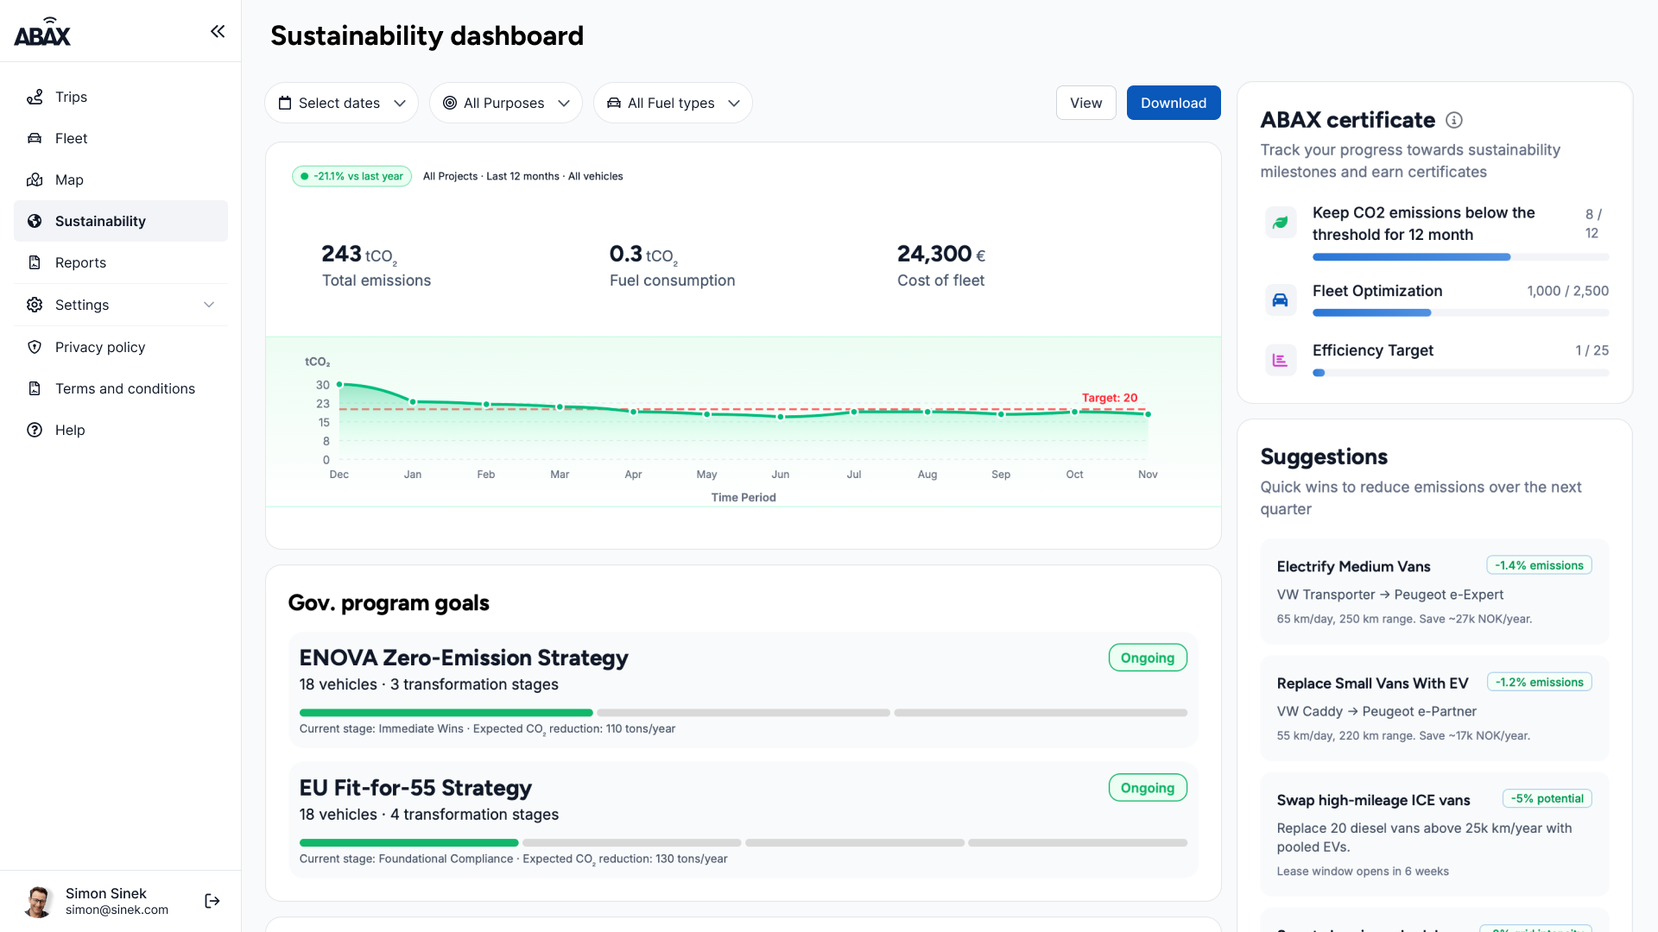Click Simon Sinek's profile avatar
This screenshot has height=932, width=1658.
tap(38, 901)
